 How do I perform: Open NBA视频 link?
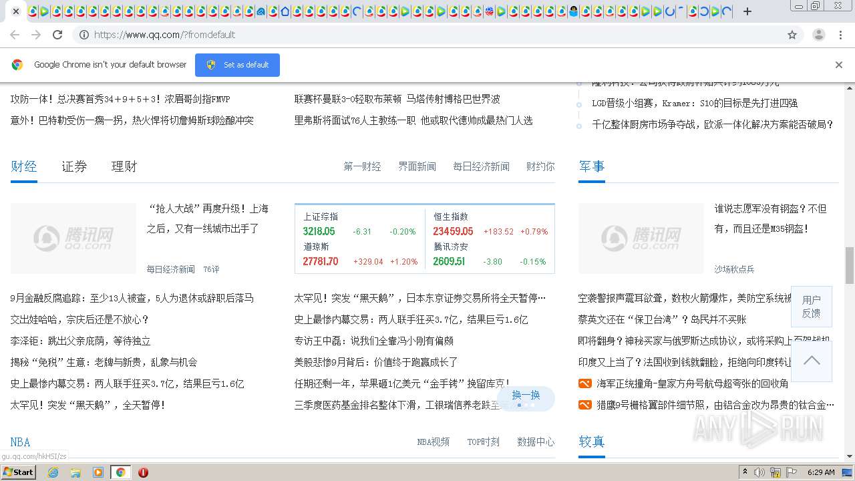click(x=433, y=442)
